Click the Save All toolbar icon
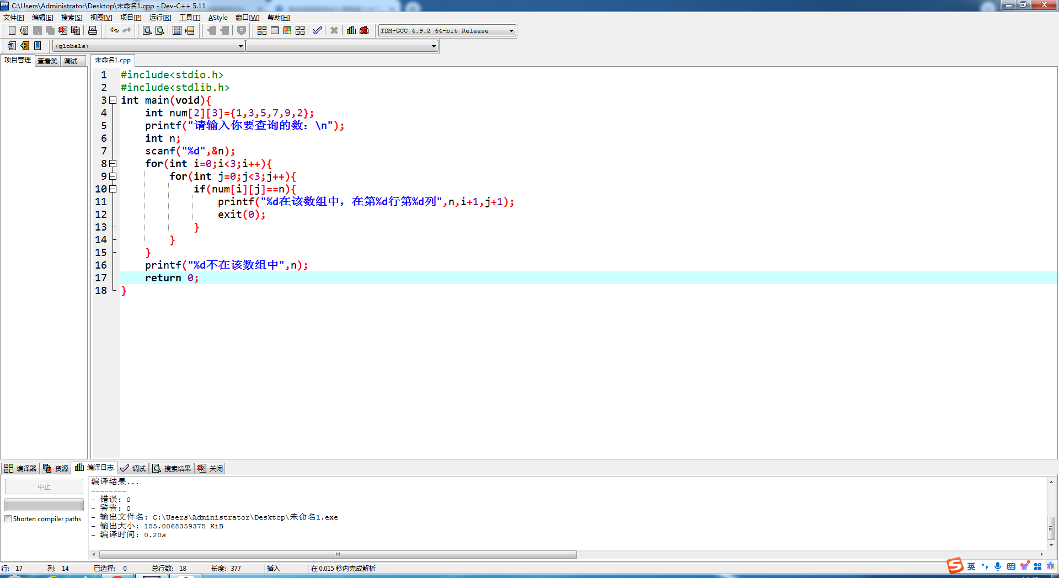 (50, 30)
